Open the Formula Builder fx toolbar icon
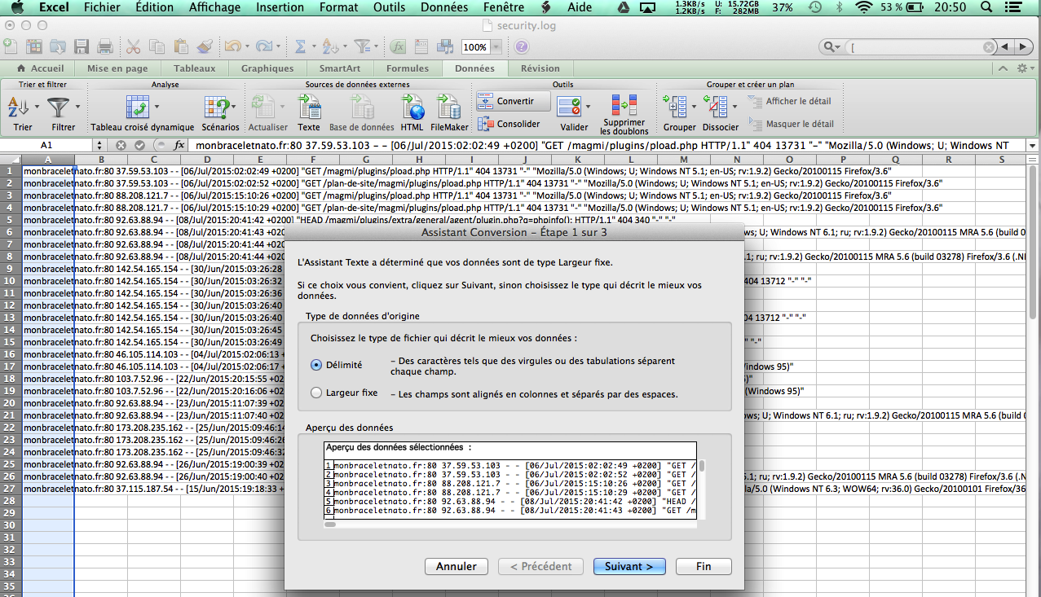 click(x=399, y=46)
